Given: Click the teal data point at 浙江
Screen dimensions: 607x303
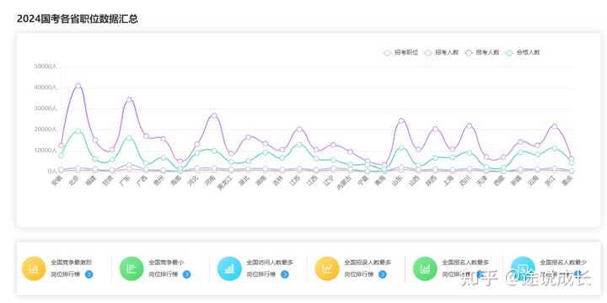Looking at the screenshot, I should point(555,148).
